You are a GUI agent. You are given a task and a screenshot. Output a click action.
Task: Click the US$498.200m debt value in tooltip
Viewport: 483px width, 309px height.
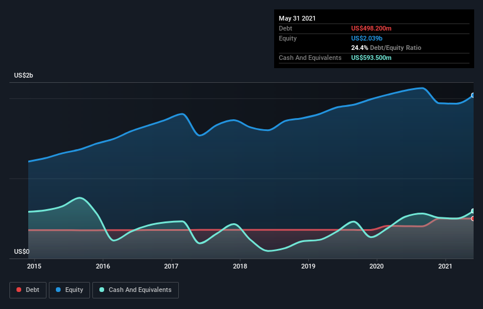(x=371, y=28)
